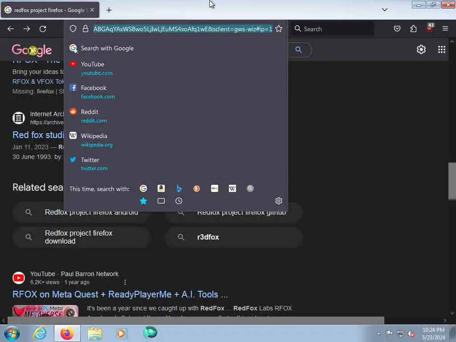Open Windows Start menu
The height and width of the screenshot is (342, 456).
pyautogui.click(x=12, y=333)
